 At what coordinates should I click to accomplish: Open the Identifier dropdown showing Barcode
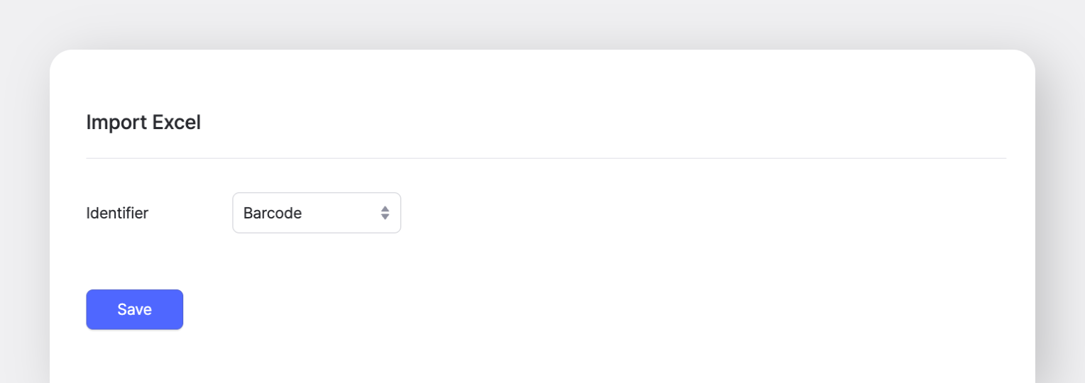(316, 213)
